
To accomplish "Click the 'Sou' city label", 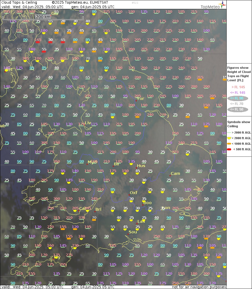I will coord(133,232).
